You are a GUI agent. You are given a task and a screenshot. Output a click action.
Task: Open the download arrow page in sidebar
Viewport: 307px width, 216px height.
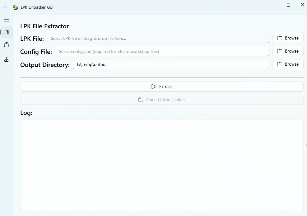click(x=6, y=59)
